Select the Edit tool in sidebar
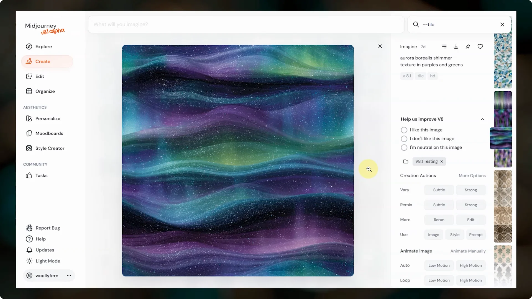 tap(40, 76)
